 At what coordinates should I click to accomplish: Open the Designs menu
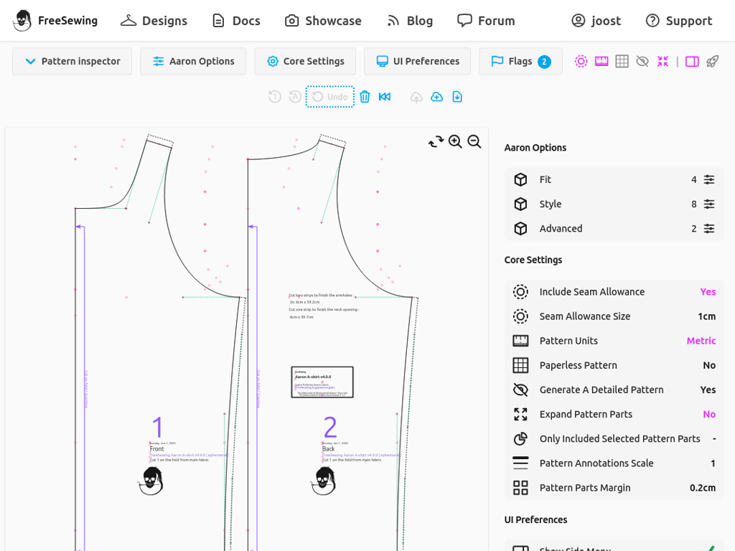click(x=154, y=21)
